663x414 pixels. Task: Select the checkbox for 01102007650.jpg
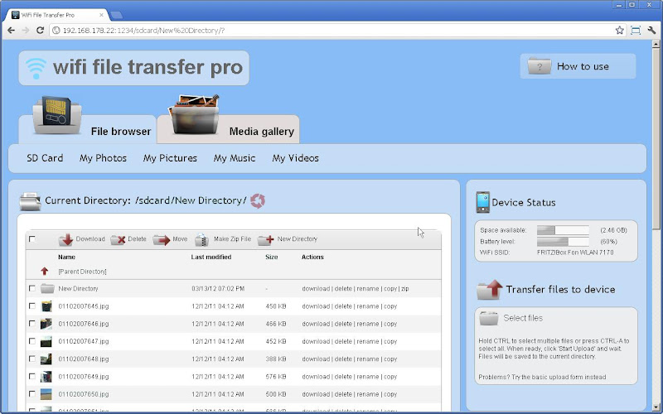(x=32, y=394)
